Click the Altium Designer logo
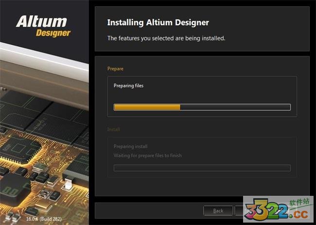The image size is (316, 225). click(43, 26)
